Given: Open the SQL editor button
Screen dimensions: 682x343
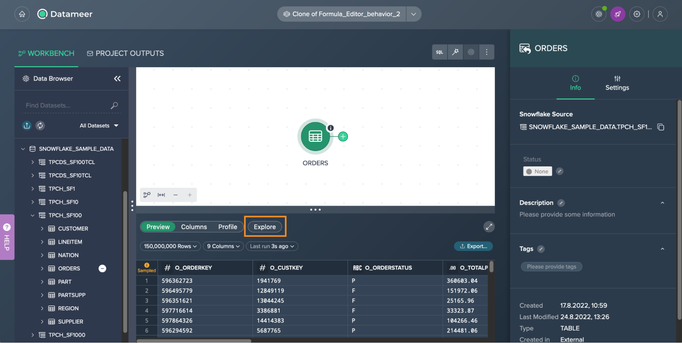Looking at the screenshot, I should 439,52.
